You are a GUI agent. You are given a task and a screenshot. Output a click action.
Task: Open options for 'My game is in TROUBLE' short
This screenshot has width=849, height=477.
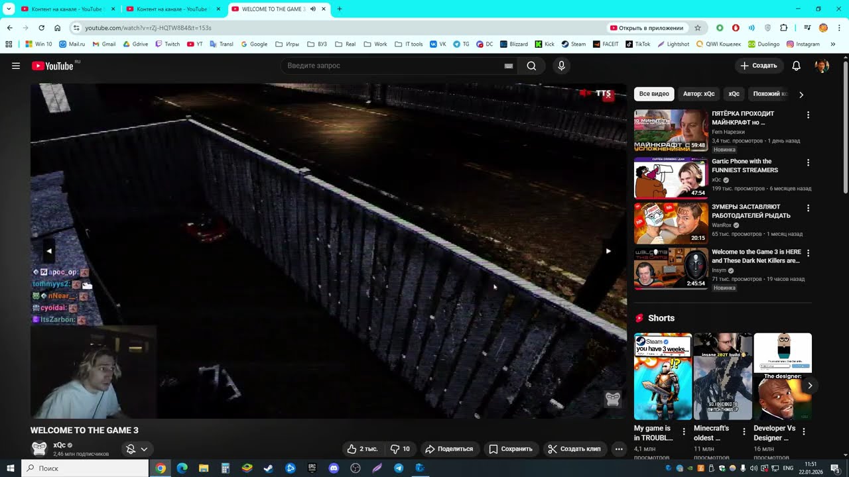pyautogui.click(x=684, y=432)
